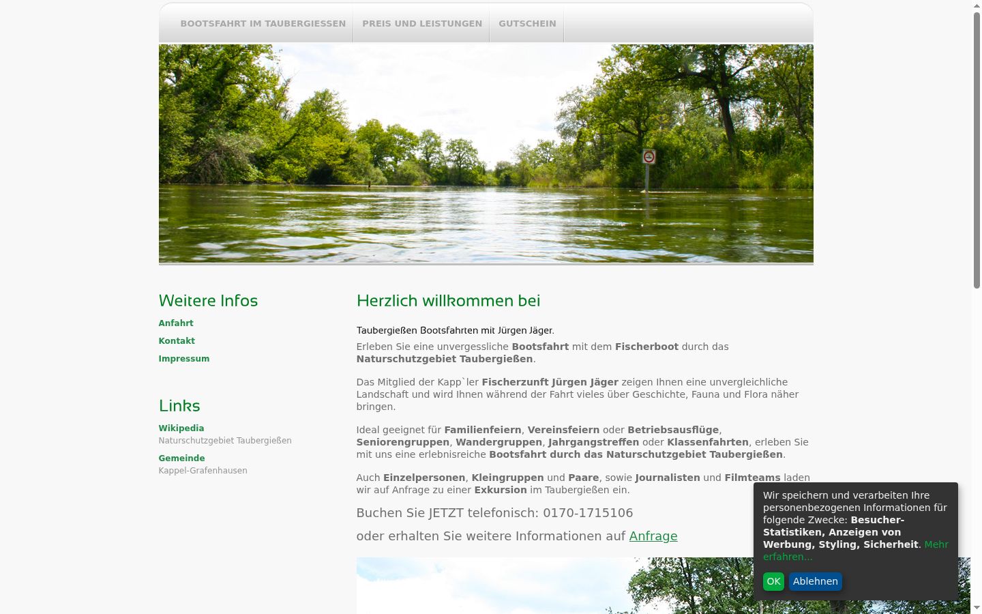Open Preis und Leistungen menu item

click(422, 23)
